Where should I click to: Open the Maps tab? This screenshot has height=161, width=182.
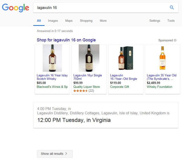[x=69, y=21]
